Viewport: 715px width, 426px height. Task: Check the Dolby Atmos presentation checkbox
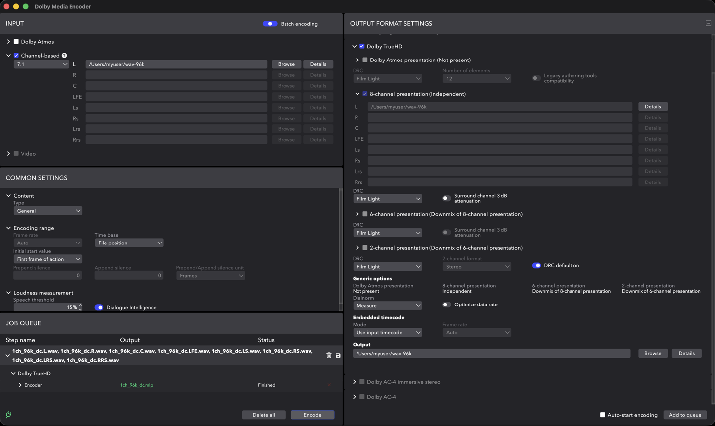click(365, 60)
